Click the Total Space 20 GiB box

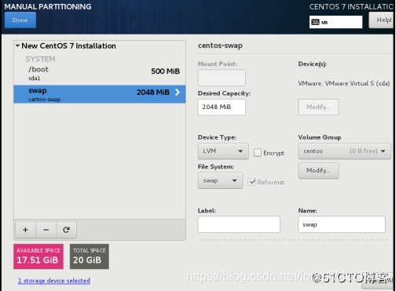[x=90, y=256]
